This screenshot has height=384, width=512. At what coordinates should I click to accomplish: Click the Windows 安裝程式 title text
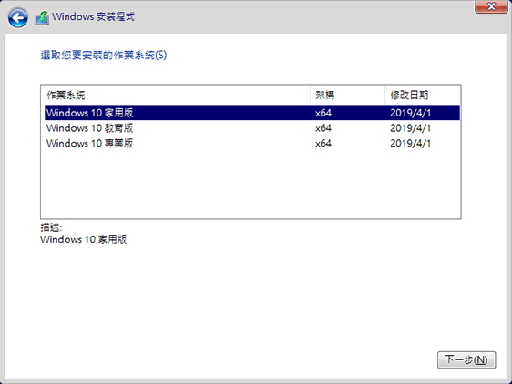(x=93, y=16)
